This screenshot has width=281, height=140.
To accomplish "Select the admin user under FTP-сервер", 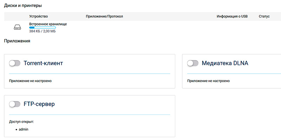I will point(24,129).
